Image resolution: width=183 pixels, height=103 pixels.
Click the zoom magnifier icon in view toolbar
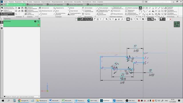(110, 19)
